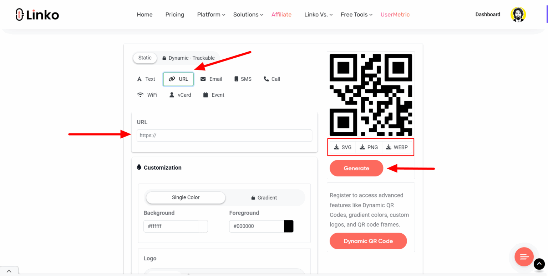Keep Single Color mode selected
The image size is (548, 276).
(x=185, y=197)
